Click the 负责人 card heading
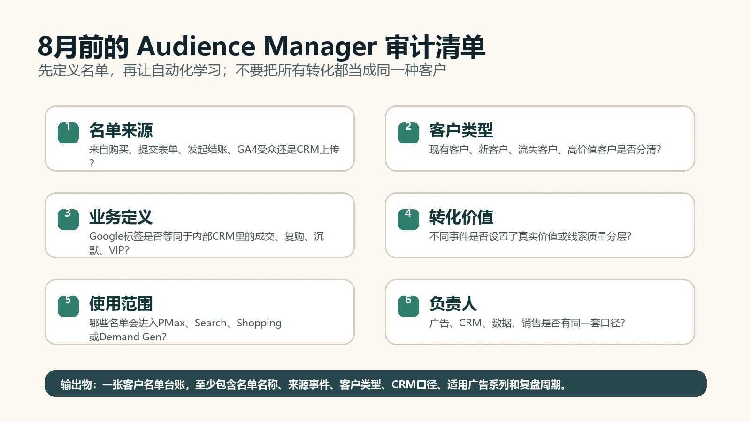751x422 pixels. [x=453, y=304]
